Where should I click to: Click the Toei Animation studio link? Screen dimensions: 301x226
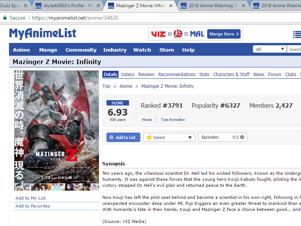(173, 120)
